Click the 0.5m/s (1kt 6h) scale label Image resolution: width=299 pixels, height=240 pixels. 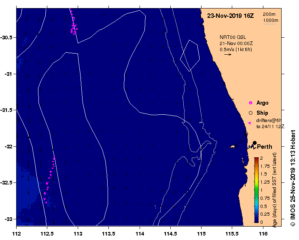[x=236, y=49]
